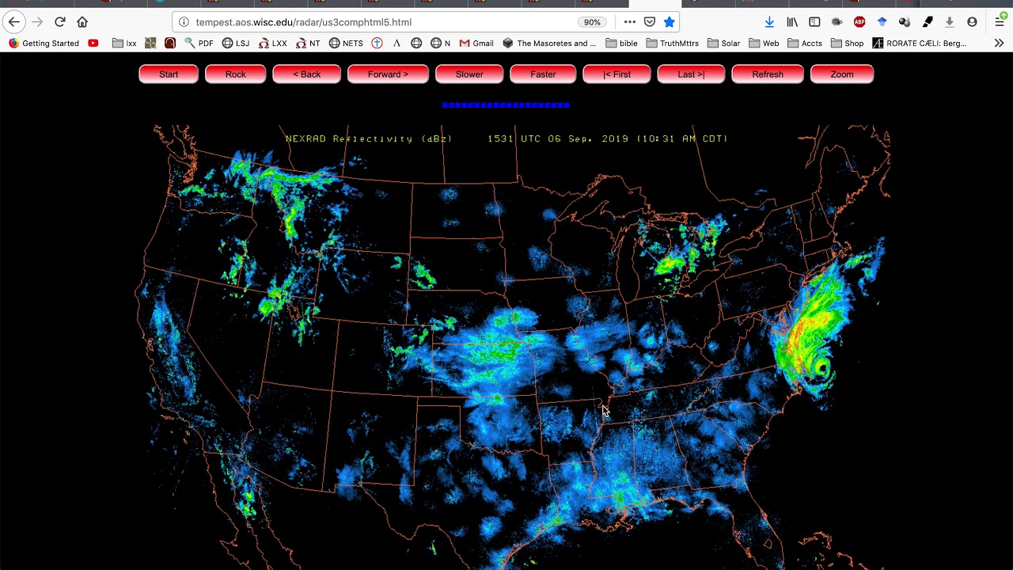
Task: Toggle the sidebar view icon
Action: pos(814,22)
